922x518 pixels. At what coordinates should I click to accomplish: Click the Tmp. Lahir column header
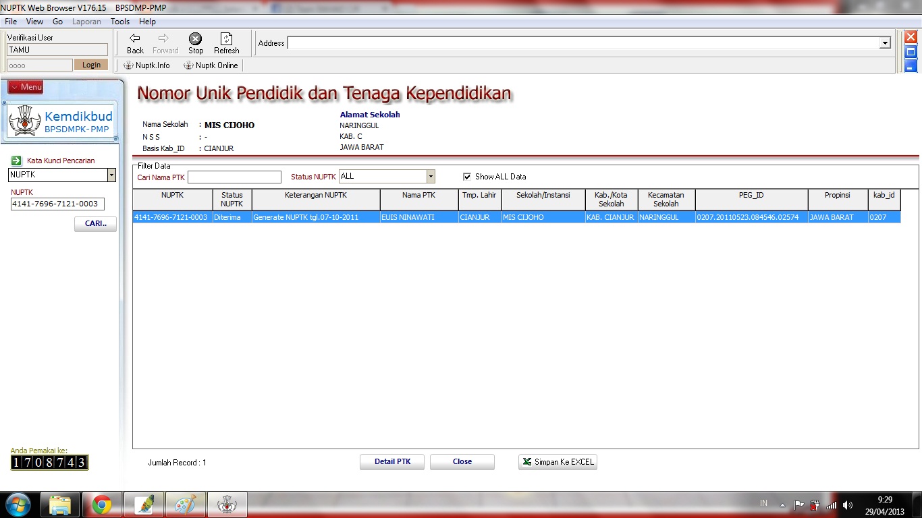point(479,200)
